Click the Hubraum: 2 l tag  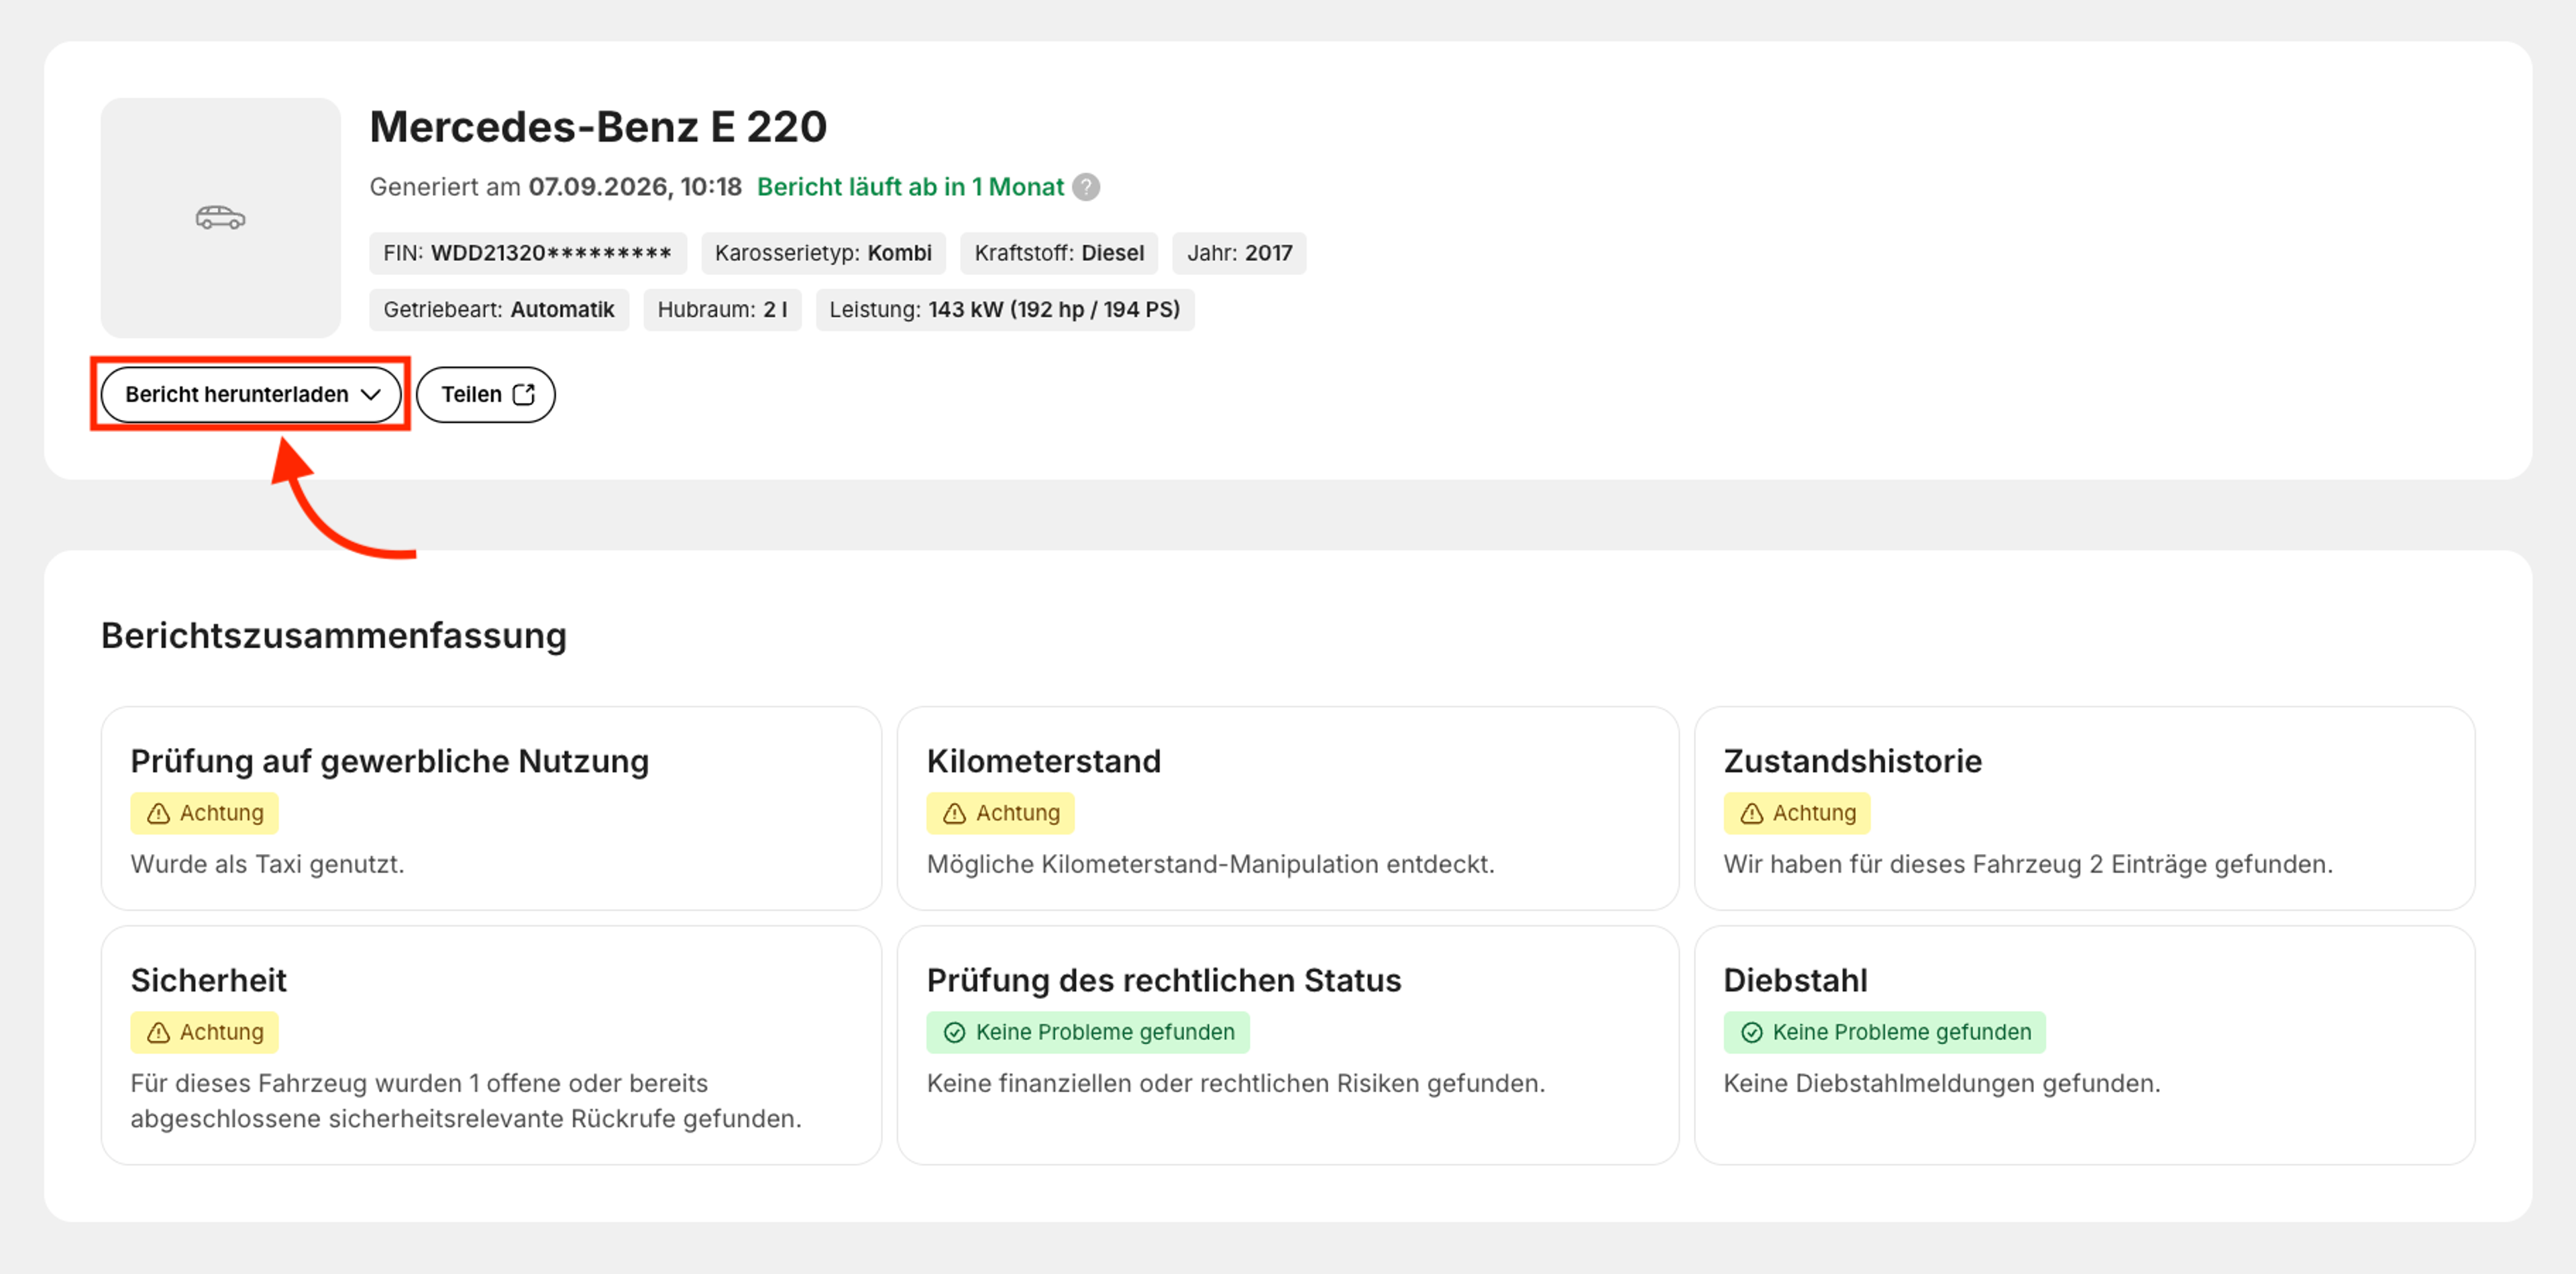pos(722,309)
